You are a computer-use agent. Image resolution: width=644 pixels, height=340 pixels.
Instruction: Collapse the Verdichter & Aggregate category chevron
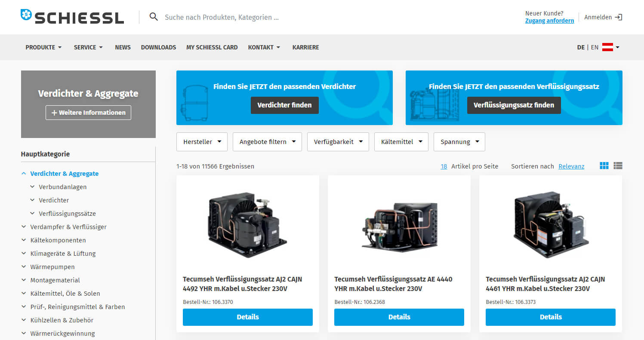[x=24, y=174]
